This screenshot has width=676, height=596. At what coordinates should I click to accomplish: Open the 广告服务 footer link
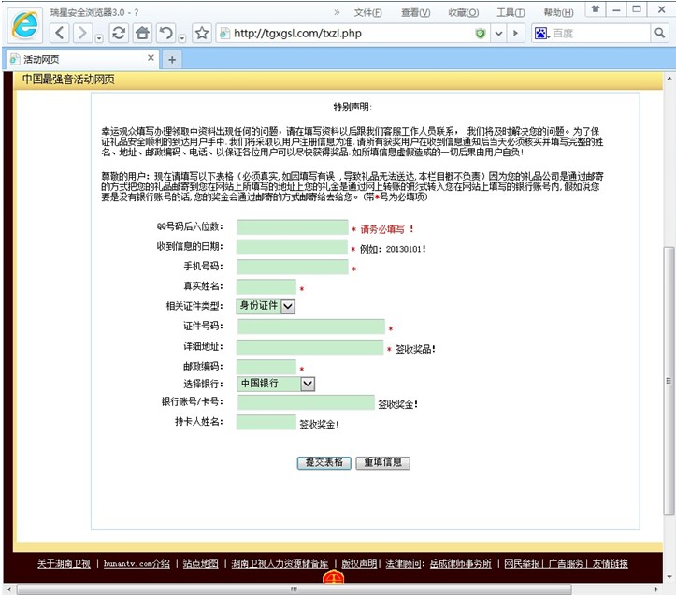[x=566, y=563]
